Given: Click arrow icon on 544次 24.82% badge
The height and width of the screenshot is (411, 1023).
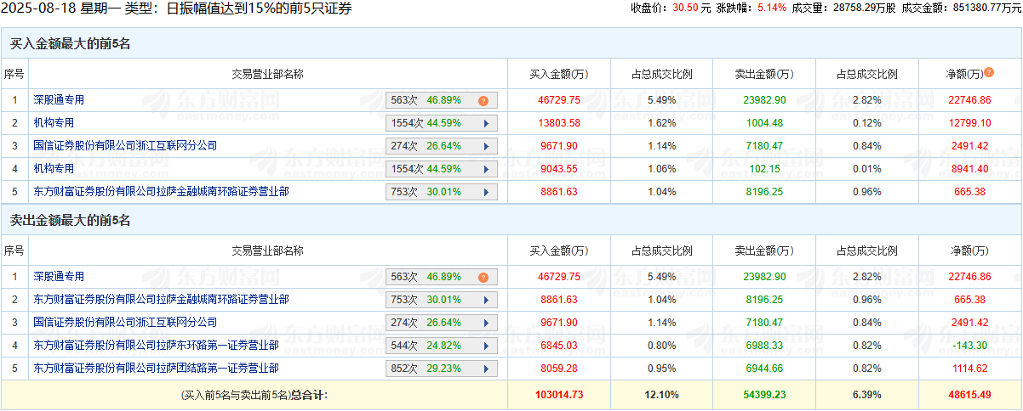Looking at the screenshot, I should tap(486, 346).
